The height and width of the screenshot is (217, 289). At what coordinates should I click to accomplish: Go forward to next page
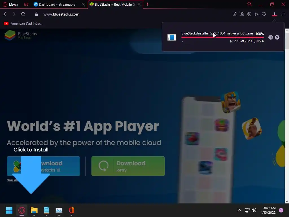click(x=14, y=14)
